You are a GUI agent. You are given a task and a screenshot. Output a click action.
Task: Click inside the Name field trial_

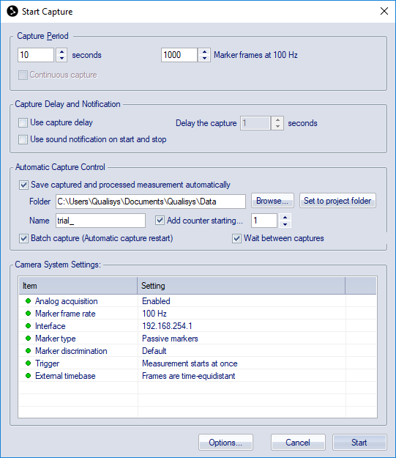(101, 221)
